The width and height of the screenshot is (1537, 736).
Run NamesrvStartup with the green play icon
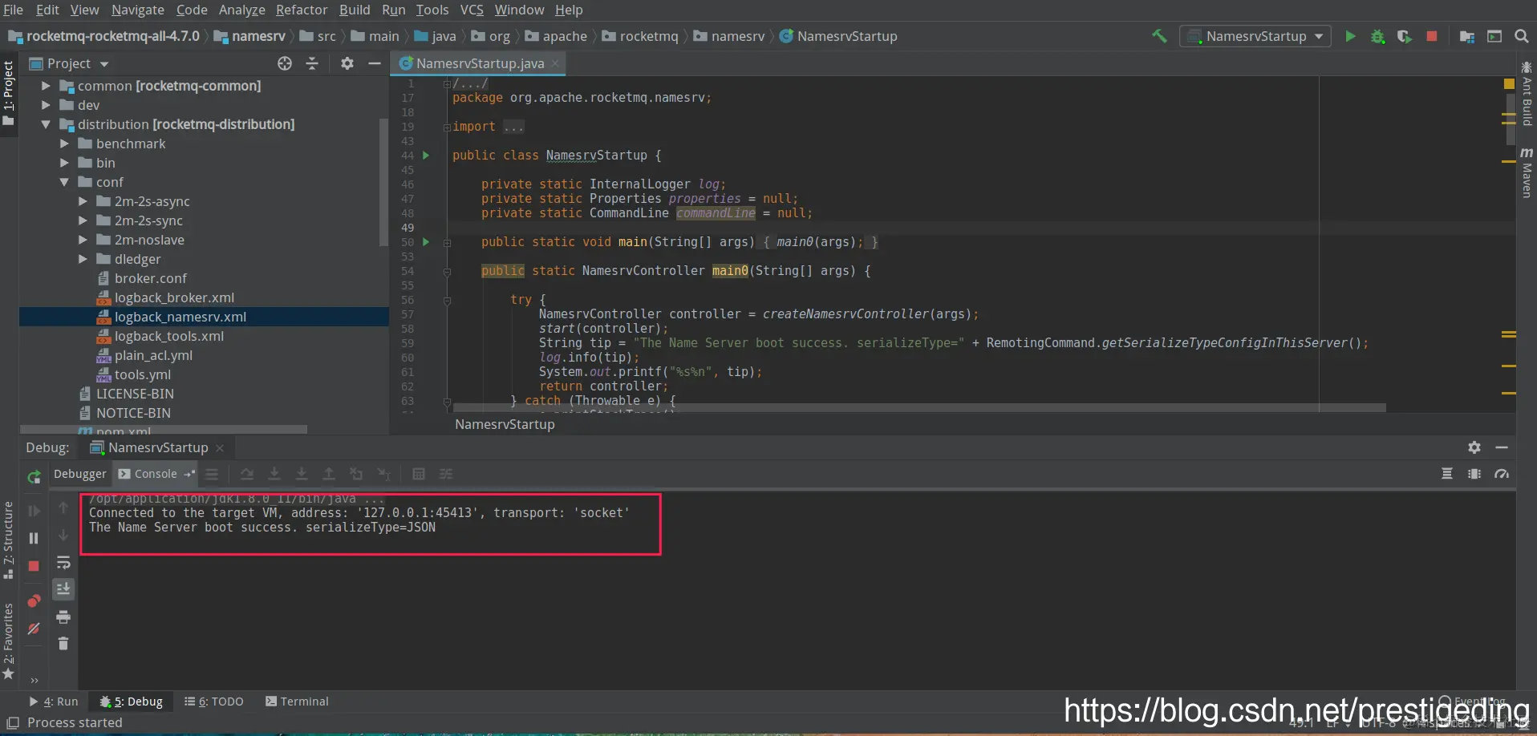point(1350,36)
